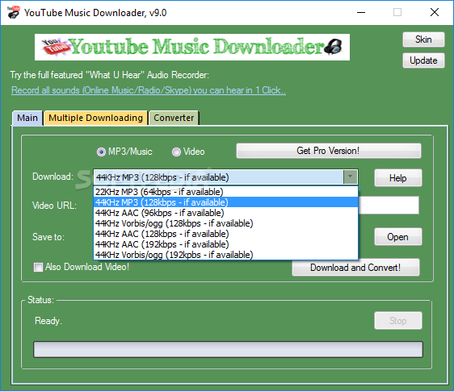Screen dimensions: 454x391
Task: Choose 22KHz MP3 (64kbps) option
Action: [226, 192]
